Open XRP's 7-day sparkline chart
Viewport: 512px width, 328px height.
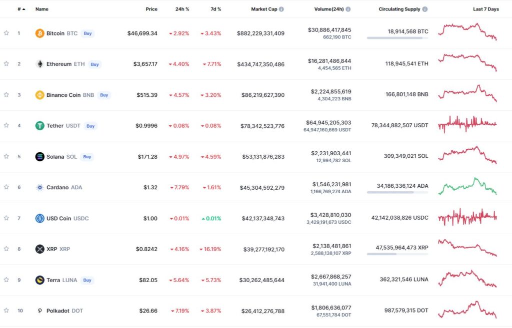click(467, 248)
